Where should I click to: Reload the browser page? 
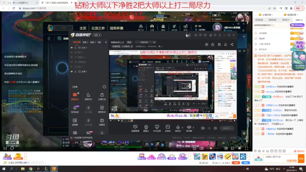pyautogui.click(x=13, y=8)
